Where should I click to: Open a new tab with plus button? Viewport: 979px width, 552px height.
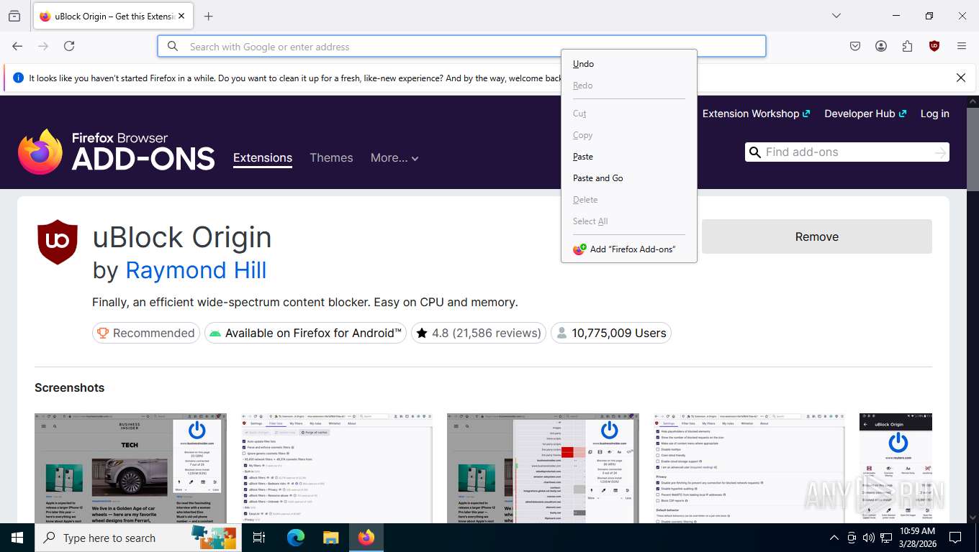tap(208, 16)
